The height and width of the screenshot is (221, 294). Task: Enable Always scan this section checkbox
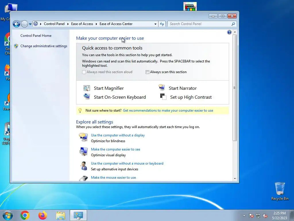point(147,72)
